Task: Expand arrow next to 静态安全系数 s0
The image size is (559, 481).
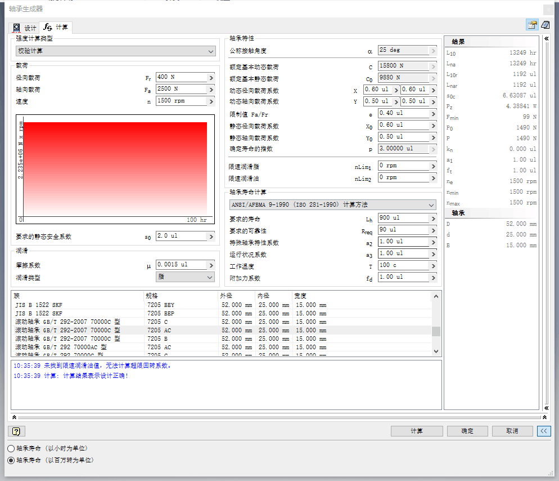Action: tap(211, 237)
